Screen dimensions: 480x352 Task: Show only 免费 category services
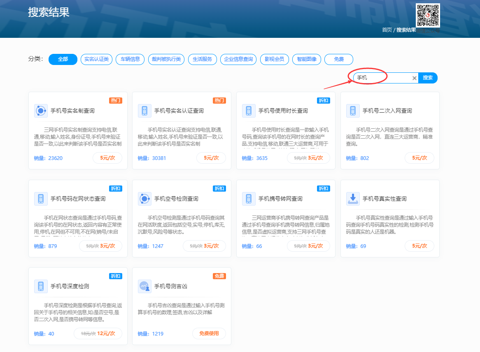(338, 59)
